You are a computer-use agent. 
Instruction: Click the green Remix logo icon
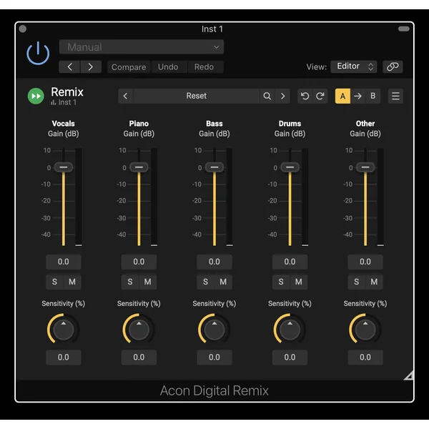coord(36,96)
